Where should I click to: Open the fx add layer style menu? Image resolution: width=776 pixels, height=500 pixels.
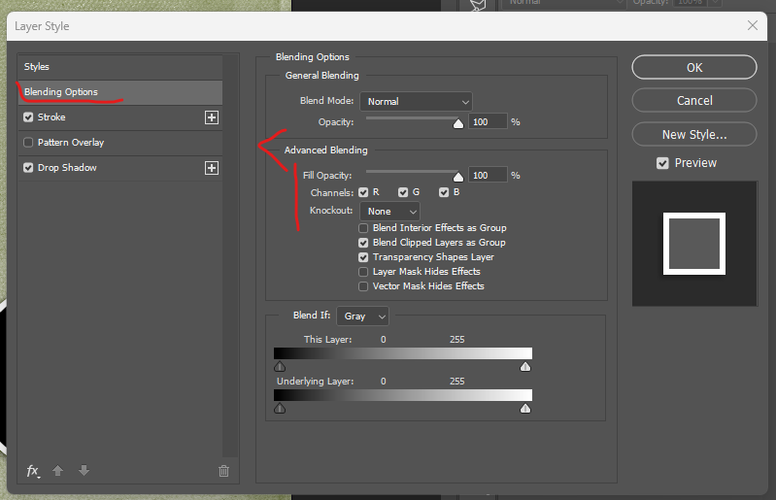pyautogui.click(x=33, y=471)
